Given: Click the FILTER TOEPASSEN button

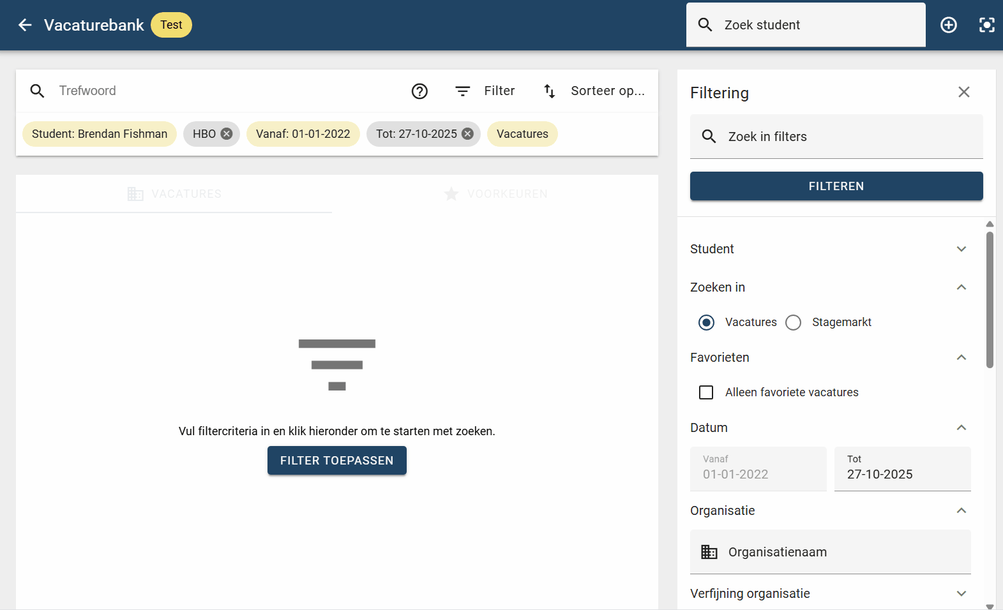Looking at the screenshot, I should point(337,461).
